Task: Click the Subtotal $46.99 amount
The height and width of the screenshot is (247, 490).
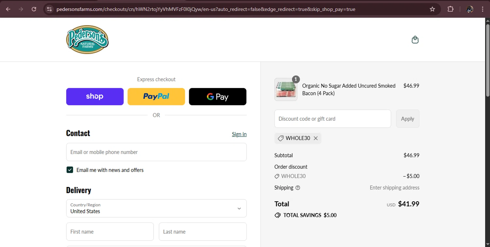Action: coord(412,155)
